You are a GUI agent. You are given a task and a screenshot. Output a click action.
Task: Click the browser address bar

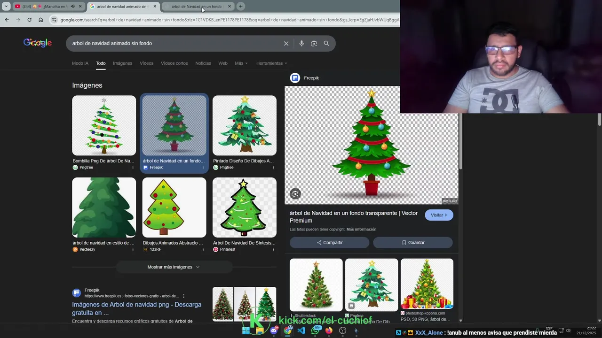point(230,20)
